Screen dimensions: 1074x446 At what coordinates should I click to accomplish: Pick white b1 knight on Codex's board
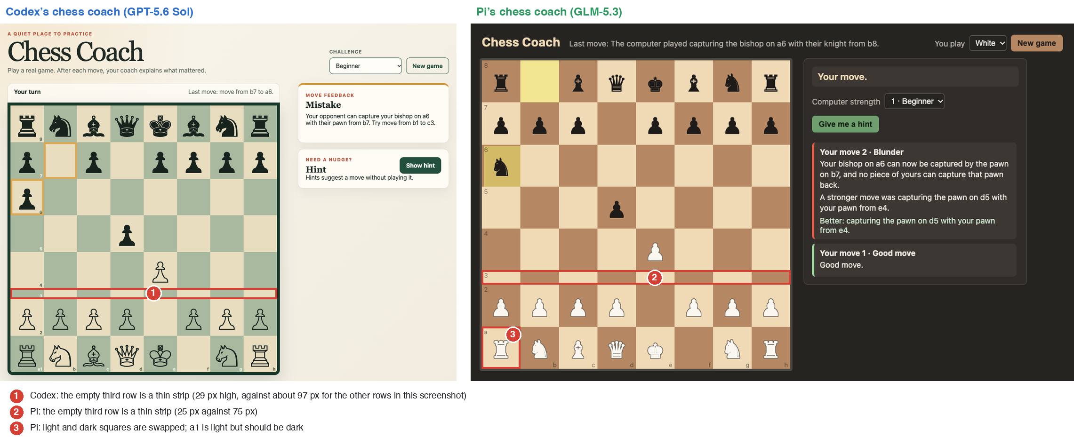pos(60,356)
